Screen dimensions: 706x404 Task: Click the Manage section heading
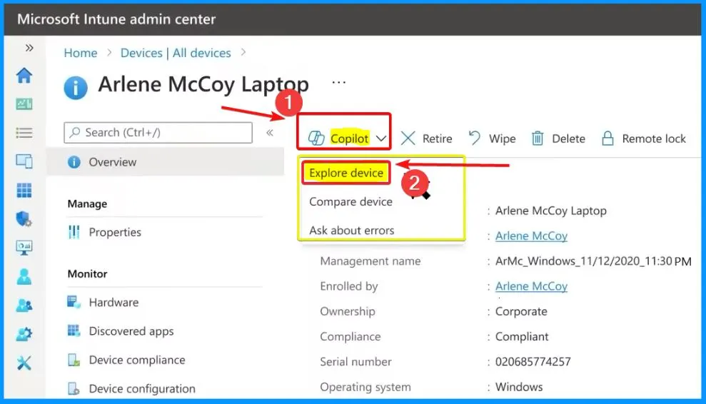[x=87, y=204]
